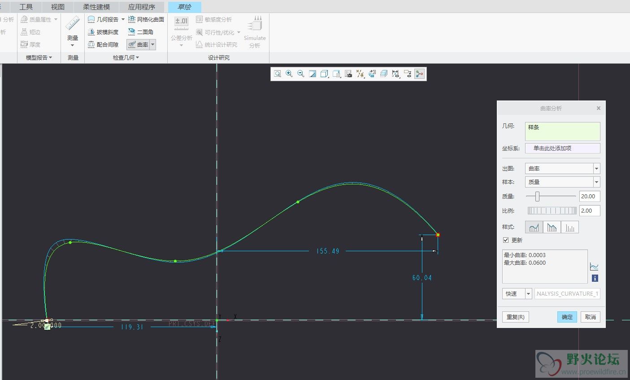Open the saved orientations icon

point(336,74)
